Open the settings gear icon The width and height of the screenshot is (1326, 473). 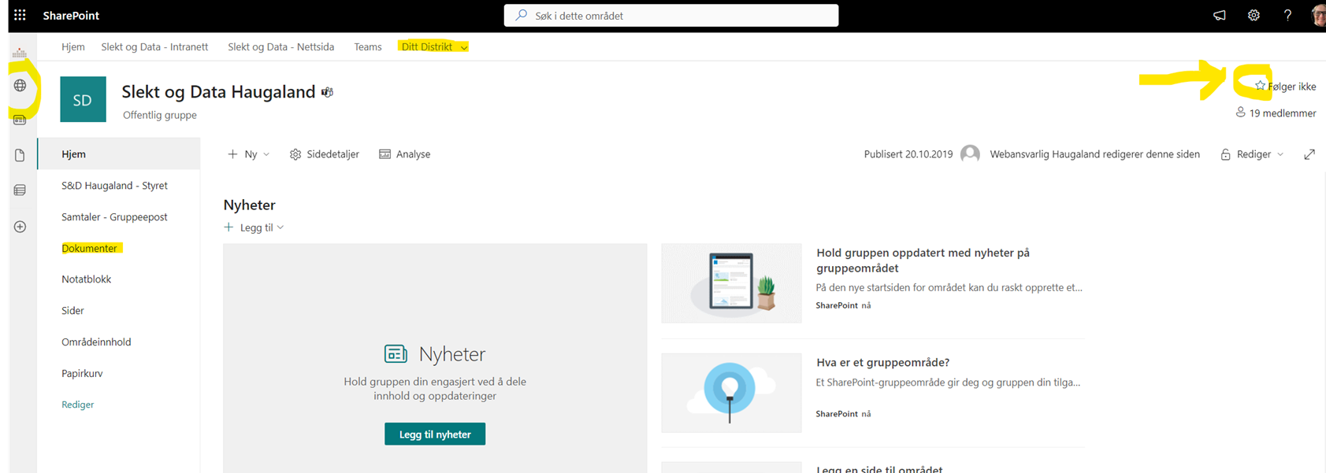(x=1254, y=15)
